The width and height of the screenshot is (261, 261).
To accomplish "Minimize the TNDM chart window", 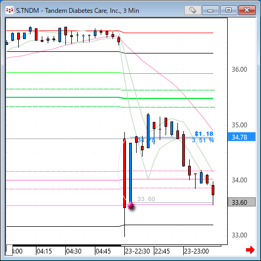I will point(211,10).
